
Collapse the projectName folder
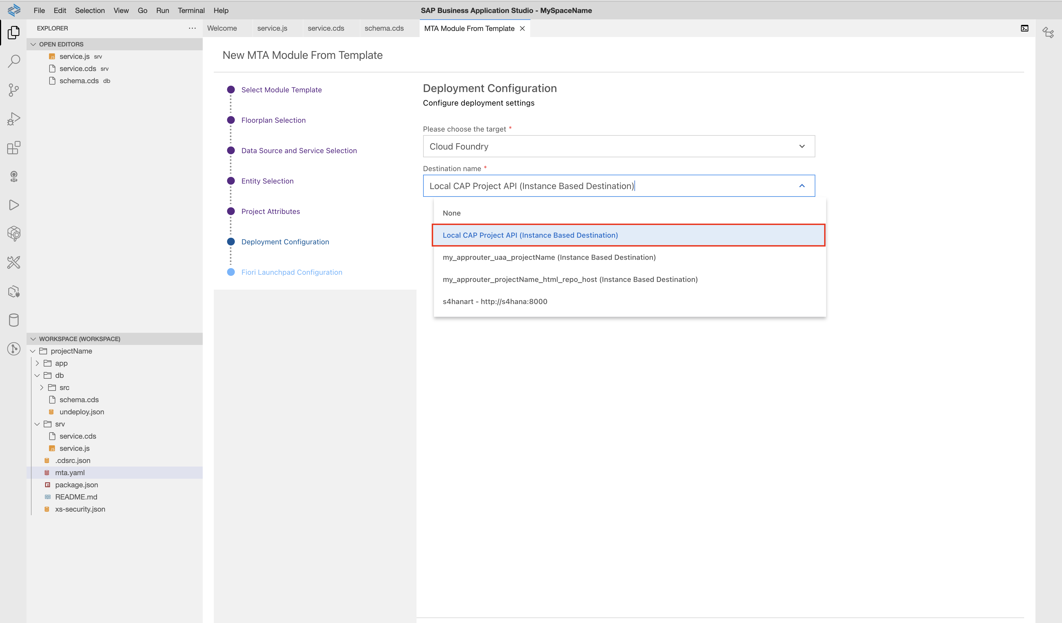coord(33,351)
